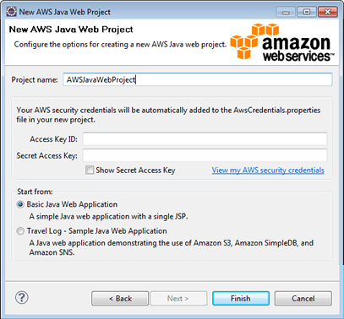This screenshot has width=344, height=319.
Task: Focus the Project name text field
Action: [x=198, y=79]
